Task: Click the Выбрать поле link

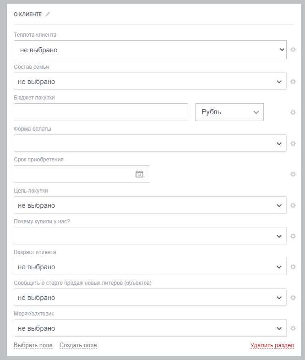Action: coord(33,345)
